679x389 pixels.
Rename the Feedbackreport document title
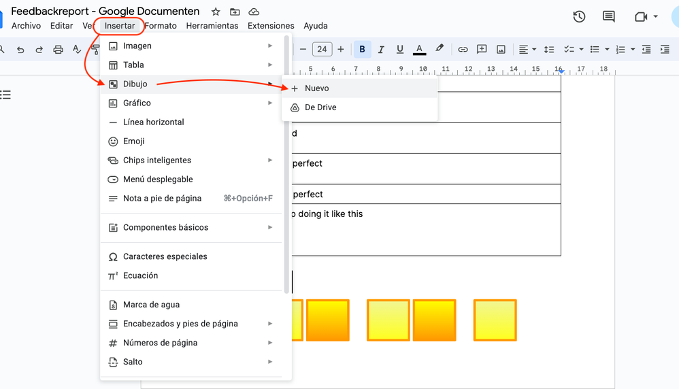click(x=105, y=12)
